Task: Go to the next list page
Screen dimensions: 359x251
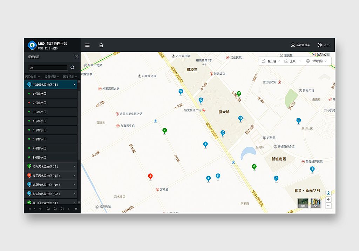Action: coord(69,209)
